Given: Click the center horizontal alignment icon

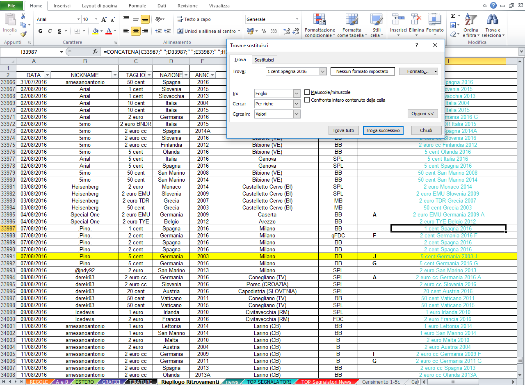Looking at the screenshot, I should (135, 31).
